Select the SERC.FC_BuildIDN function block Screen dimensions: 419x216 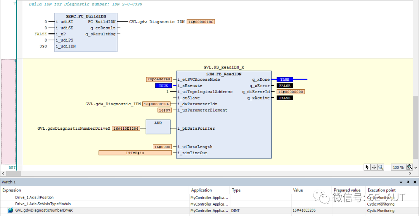[86, 16]
